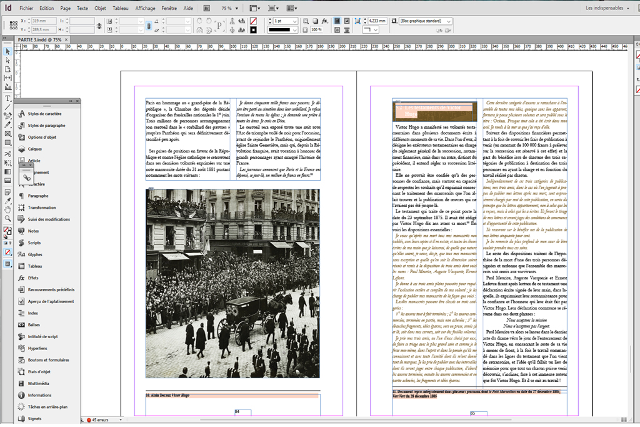Click the links icon in the small floating panel
Viewport: 640px width, 427px height.
pos(26,178)
